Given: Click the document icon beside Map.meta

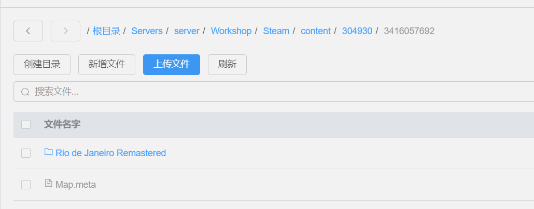Looking at the screenshot, I should [49, 183].
